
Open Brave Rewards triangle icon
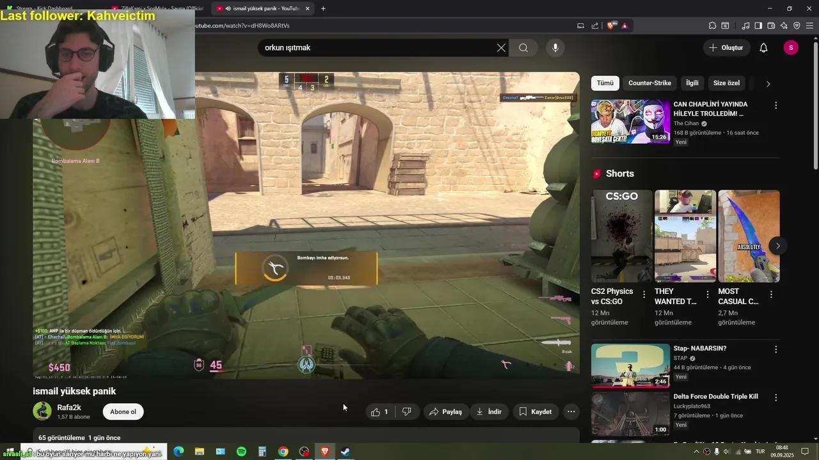point(624,26)
